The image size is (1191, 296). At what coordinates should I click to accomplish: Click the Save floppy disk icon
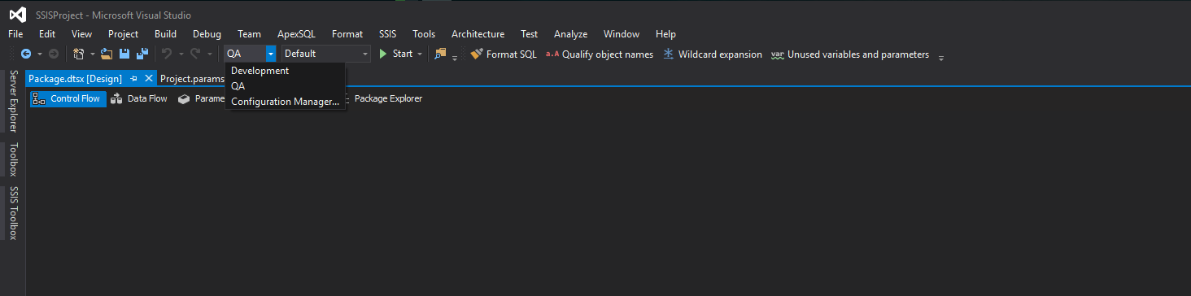pyautogui.click(x=124, y=54)
